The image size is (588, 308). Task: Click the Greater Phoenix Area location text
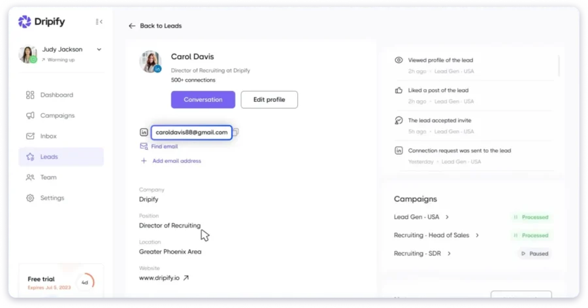(x=171, y=252)
